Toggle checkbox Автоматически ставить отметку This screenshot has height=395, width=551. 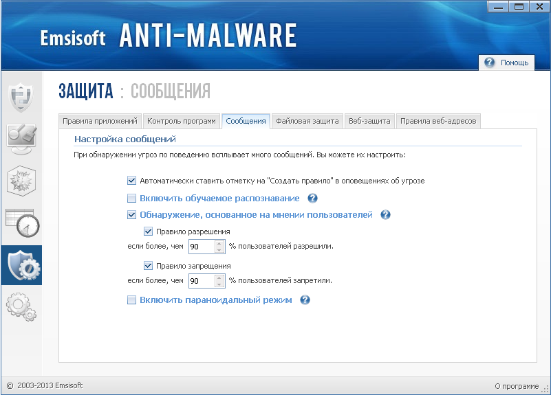131,181
